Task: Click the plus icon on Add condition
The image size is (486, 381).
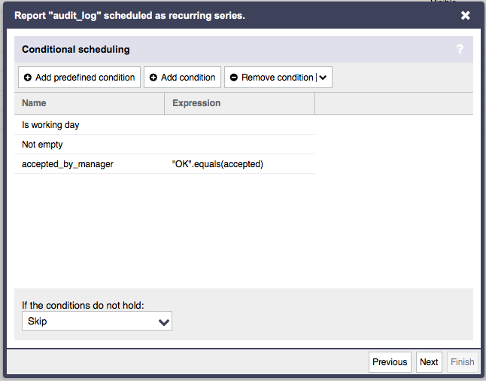Action: (153, 78)
